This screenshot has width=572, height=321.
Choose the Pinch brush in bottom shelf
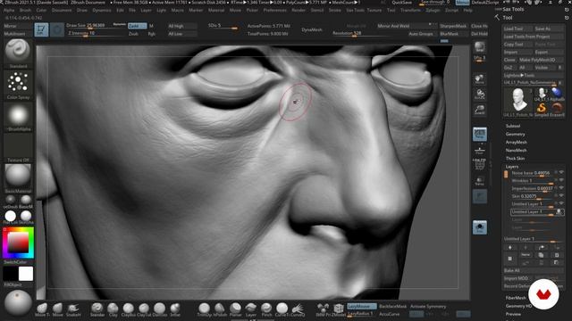[266, 309]
